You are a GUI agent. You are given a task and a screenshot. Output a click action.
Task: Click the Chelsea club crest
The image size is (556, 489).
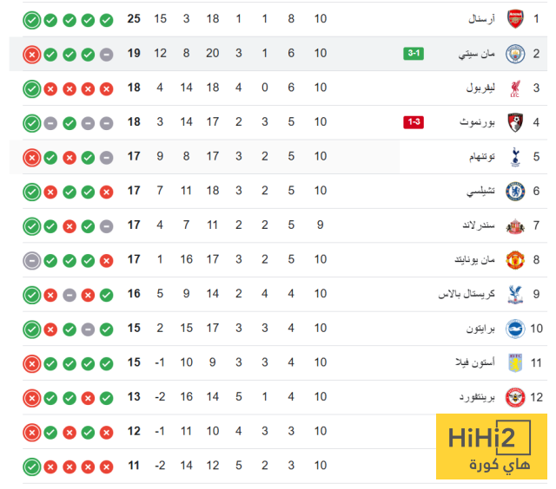point(515,191)
